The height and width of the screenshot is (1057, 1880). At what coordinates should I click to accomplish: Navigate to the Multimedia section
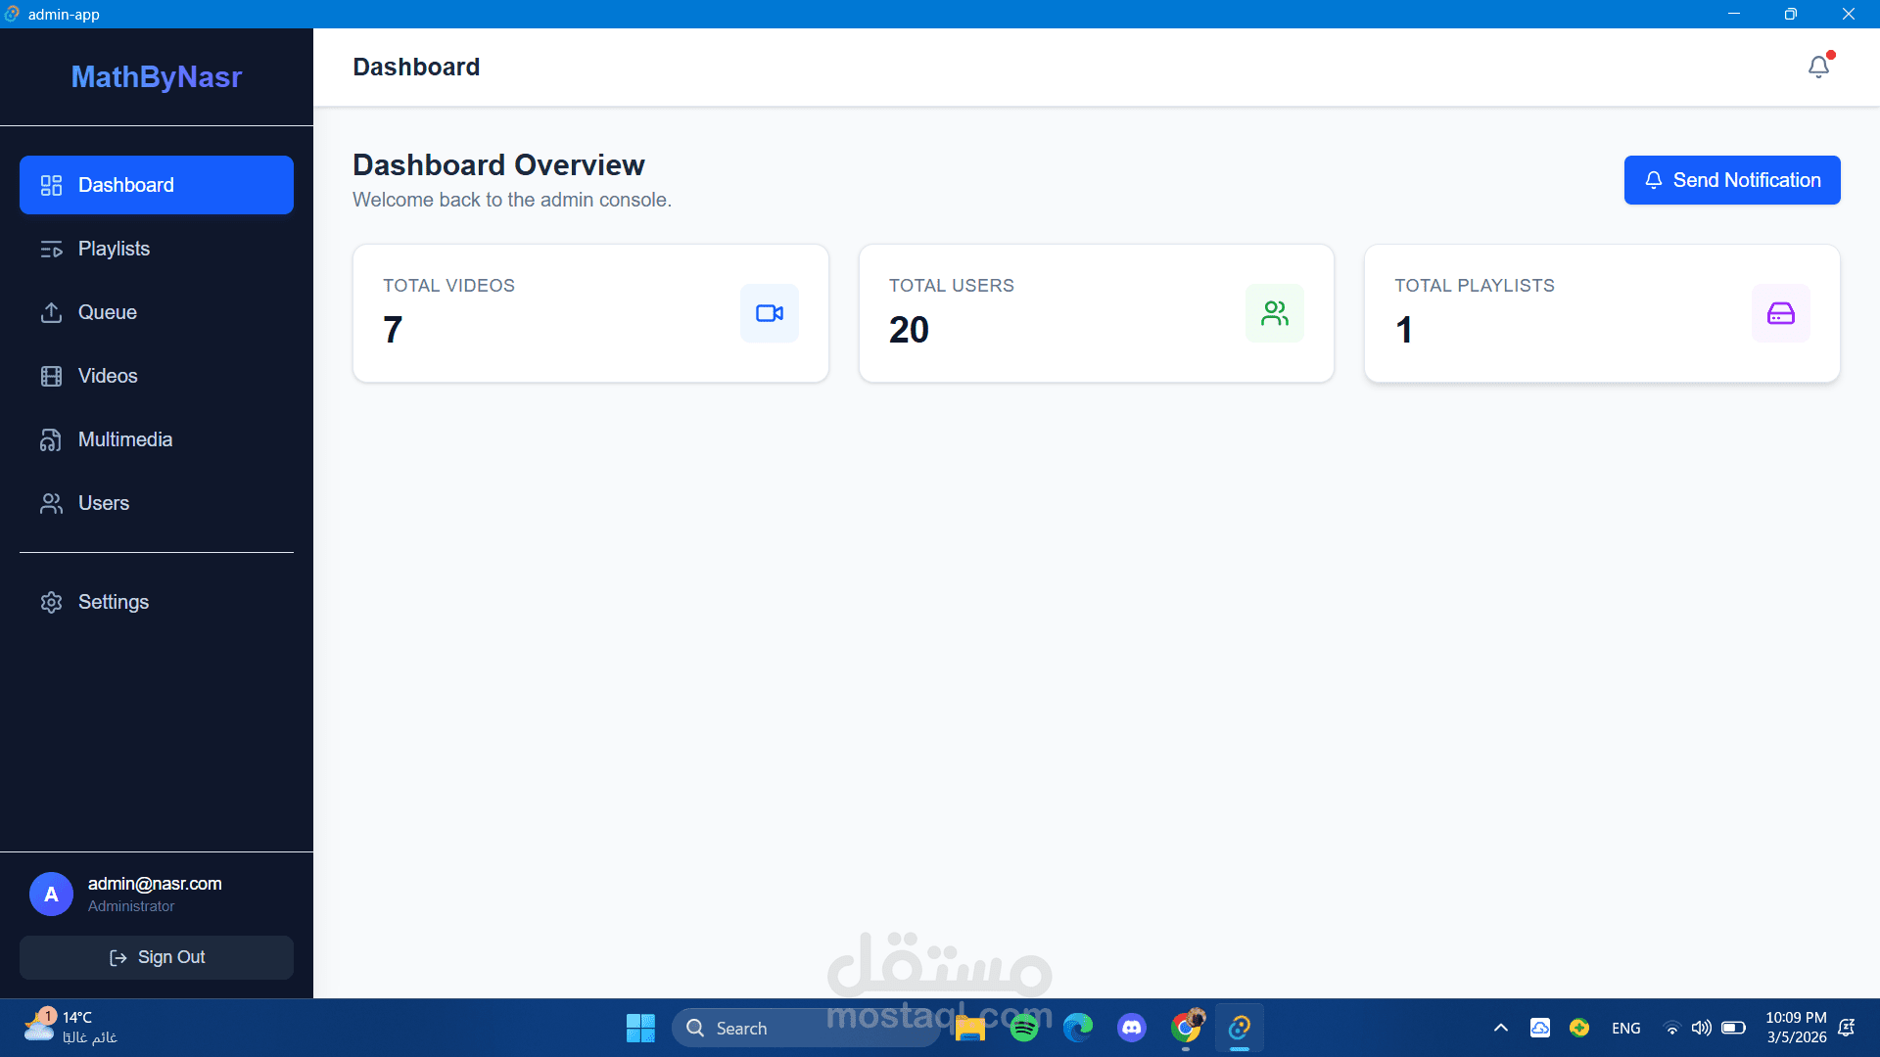pos(124,439)
